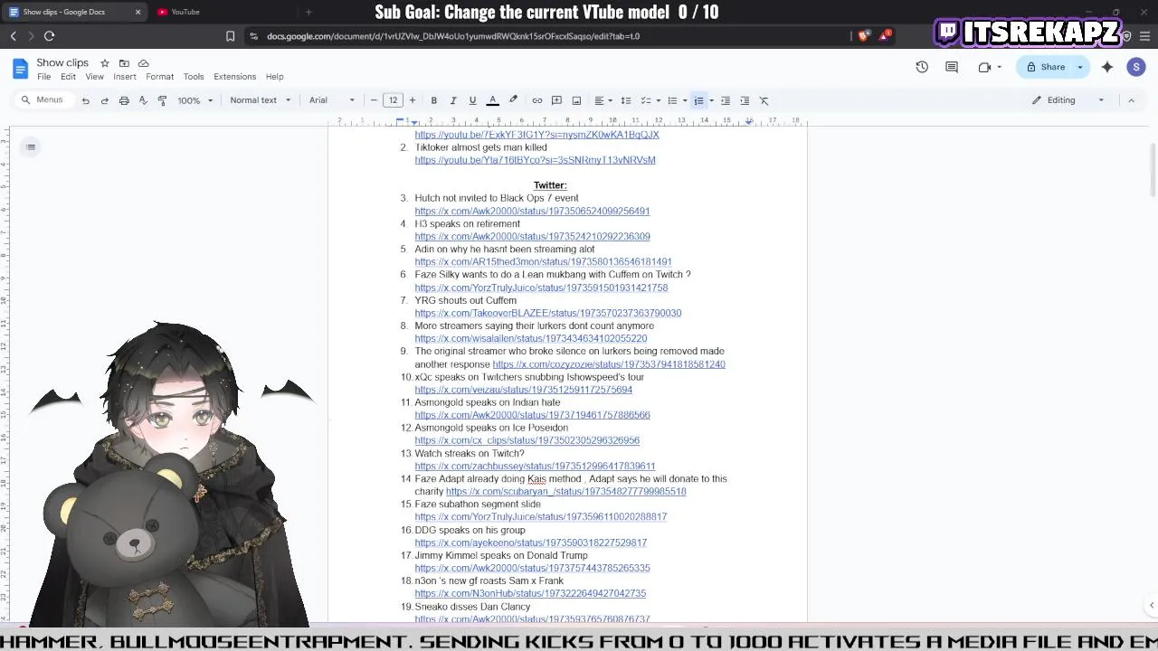Open line and paragraph spacing icon
Viewport: 1158px width, 651px height.
[625, 100]
